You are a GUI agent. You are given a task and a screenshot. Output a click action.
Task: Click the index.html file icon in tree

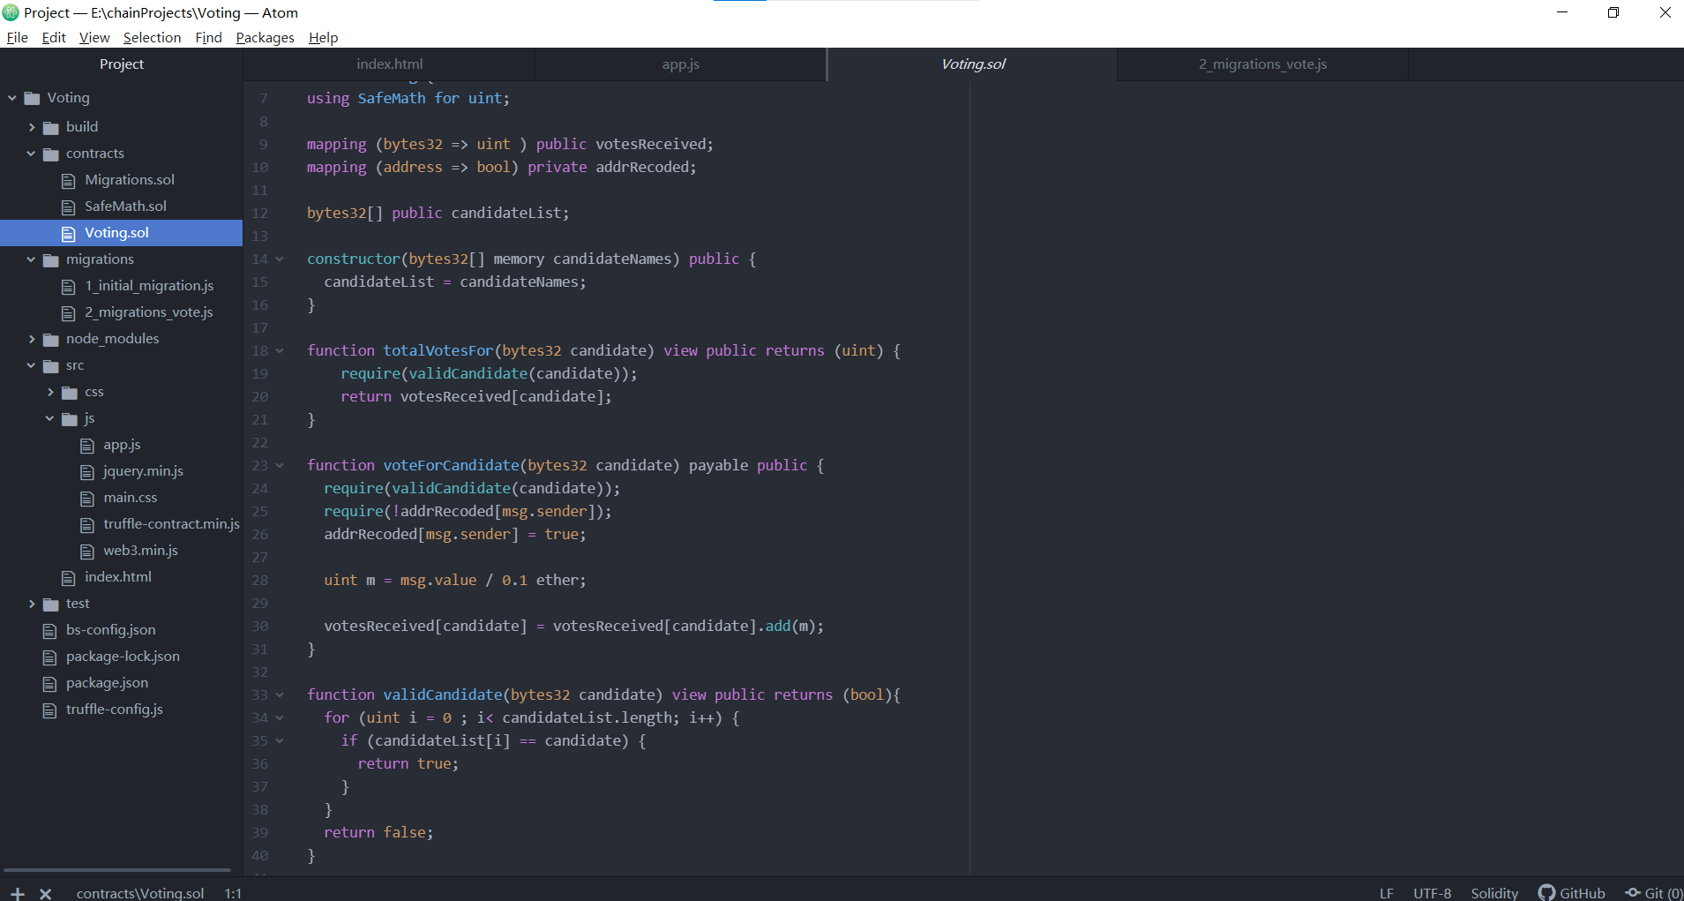69,578
